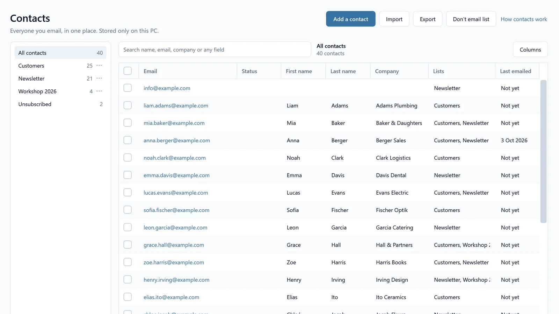The image size is (559, 314).
Task: Open the henry.irving@example.com contact
Action: tap(176, 280)
